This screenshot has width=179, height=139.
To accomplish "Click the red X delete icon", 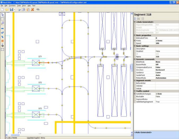I will tap(32, 9).
